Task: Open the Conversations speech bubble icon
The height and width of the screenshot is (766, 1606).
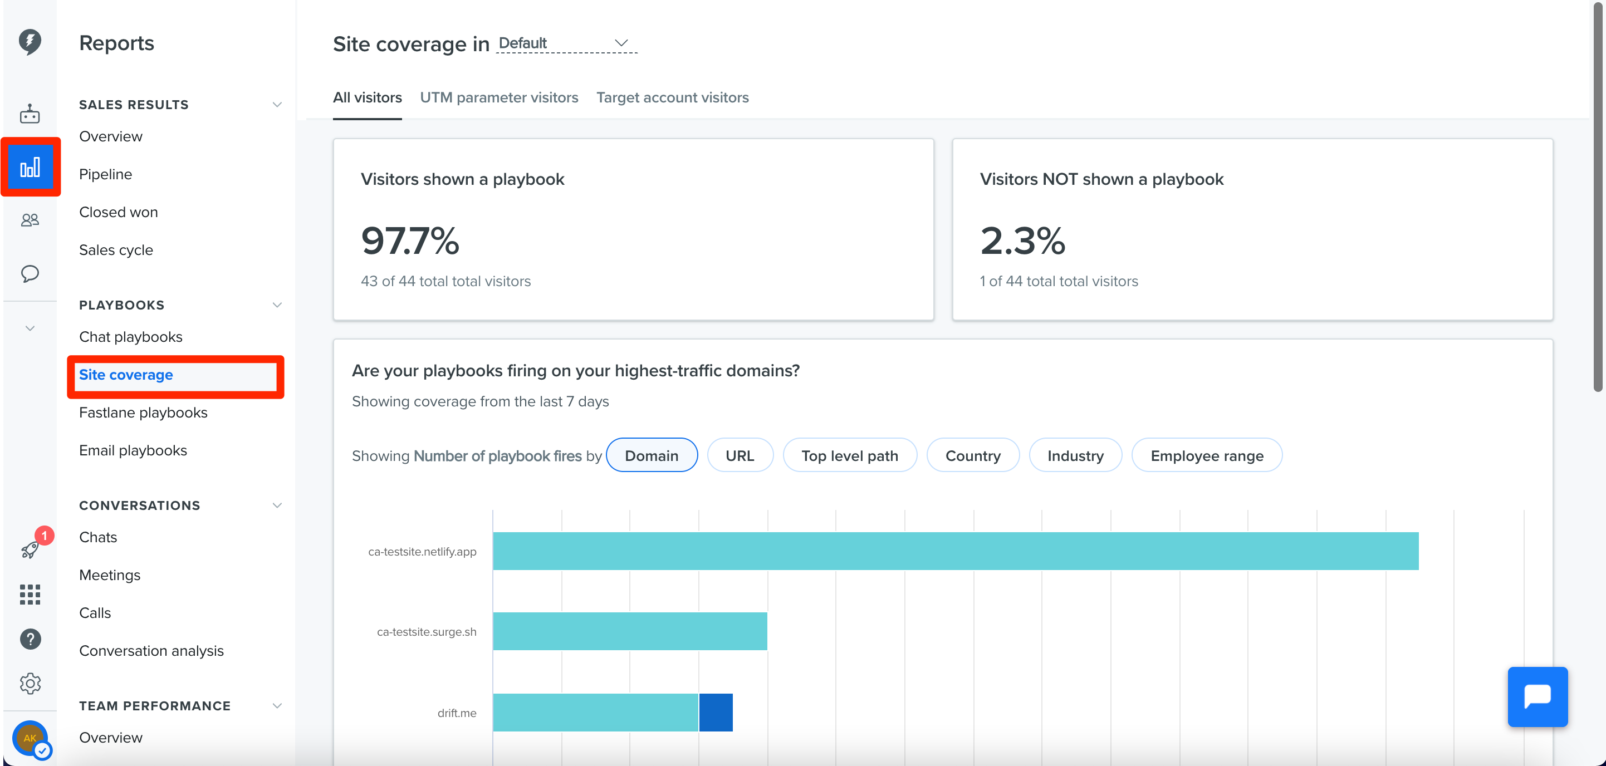Action: [30, 274]
